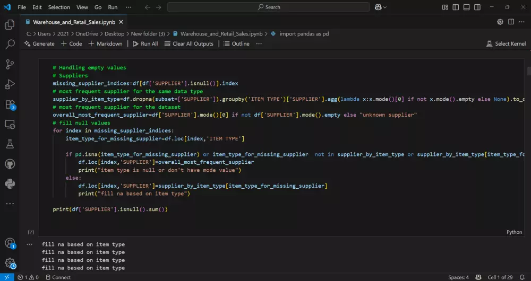This screenshot has height=281, width=531.
Task: Open the File menu
Action: pos(22,7)
